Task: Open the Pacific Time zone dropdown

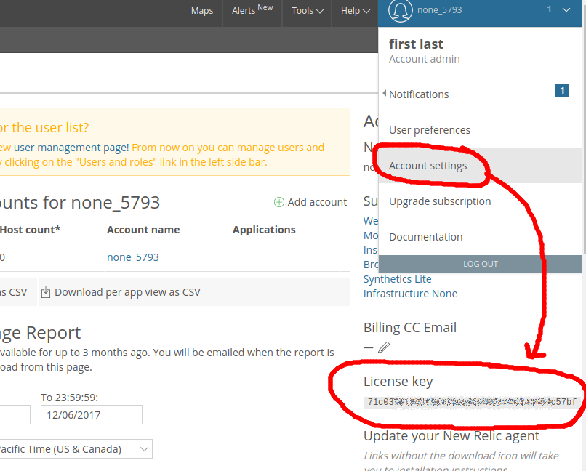Action: coord(75,449)
